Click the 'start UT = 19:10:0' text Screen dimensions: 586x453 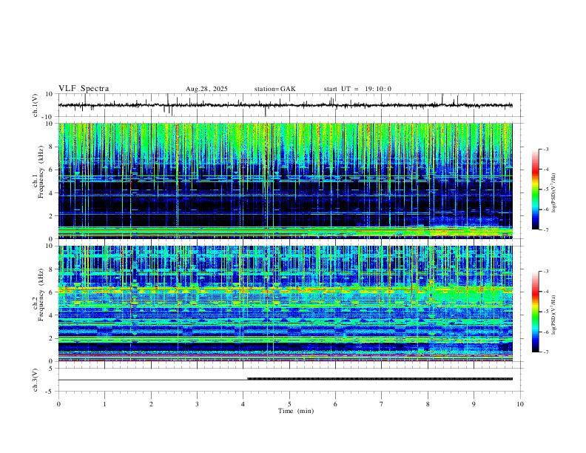click(357, 89)
